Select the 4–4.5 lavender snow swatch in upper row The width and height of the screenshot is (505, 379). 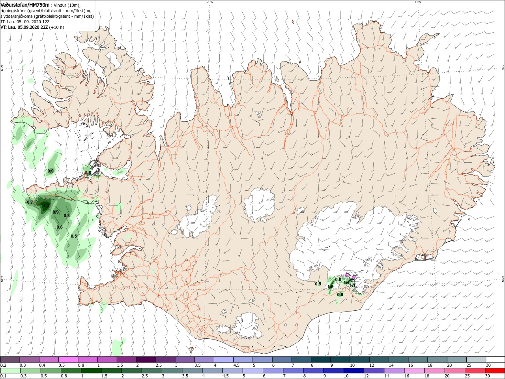(x=223, y=360)
